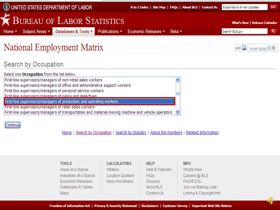Open Find It! DOL footer link
The width and height of the screenshot is (280, 210).
(x=192, y=181)
